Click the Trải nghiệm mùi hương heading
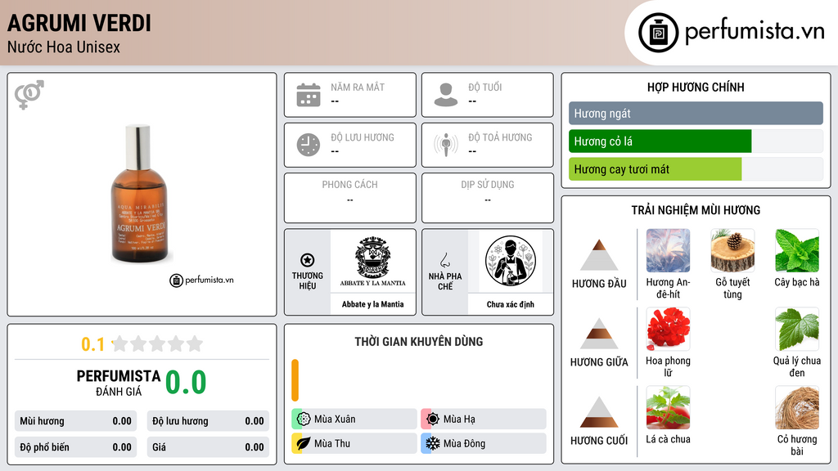 click(696, 210)
